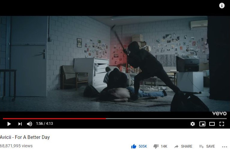This screenshot has width=230, height=150.
Task: Open the player settings gear
Action: tap(193, 124)
